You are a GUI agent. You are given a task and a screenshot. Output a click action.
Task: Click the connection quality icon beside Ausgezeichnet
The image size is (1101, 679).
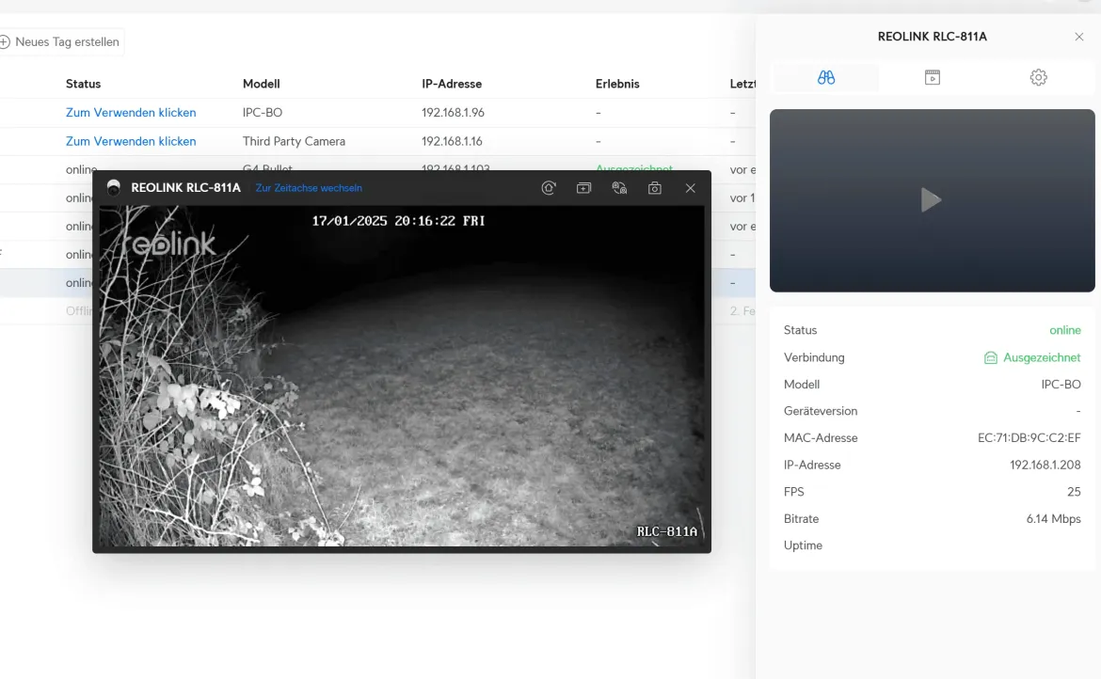tap(990, 357)
